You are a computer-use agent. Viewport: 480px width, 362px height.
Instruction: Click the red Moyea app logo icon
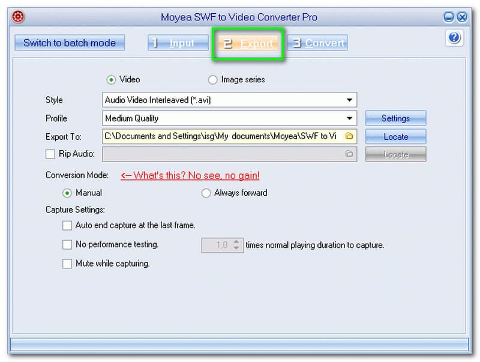19,17
